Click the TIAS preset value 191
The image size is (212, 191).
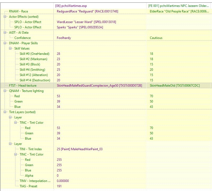pyautogui.click(x=59, y=186)
